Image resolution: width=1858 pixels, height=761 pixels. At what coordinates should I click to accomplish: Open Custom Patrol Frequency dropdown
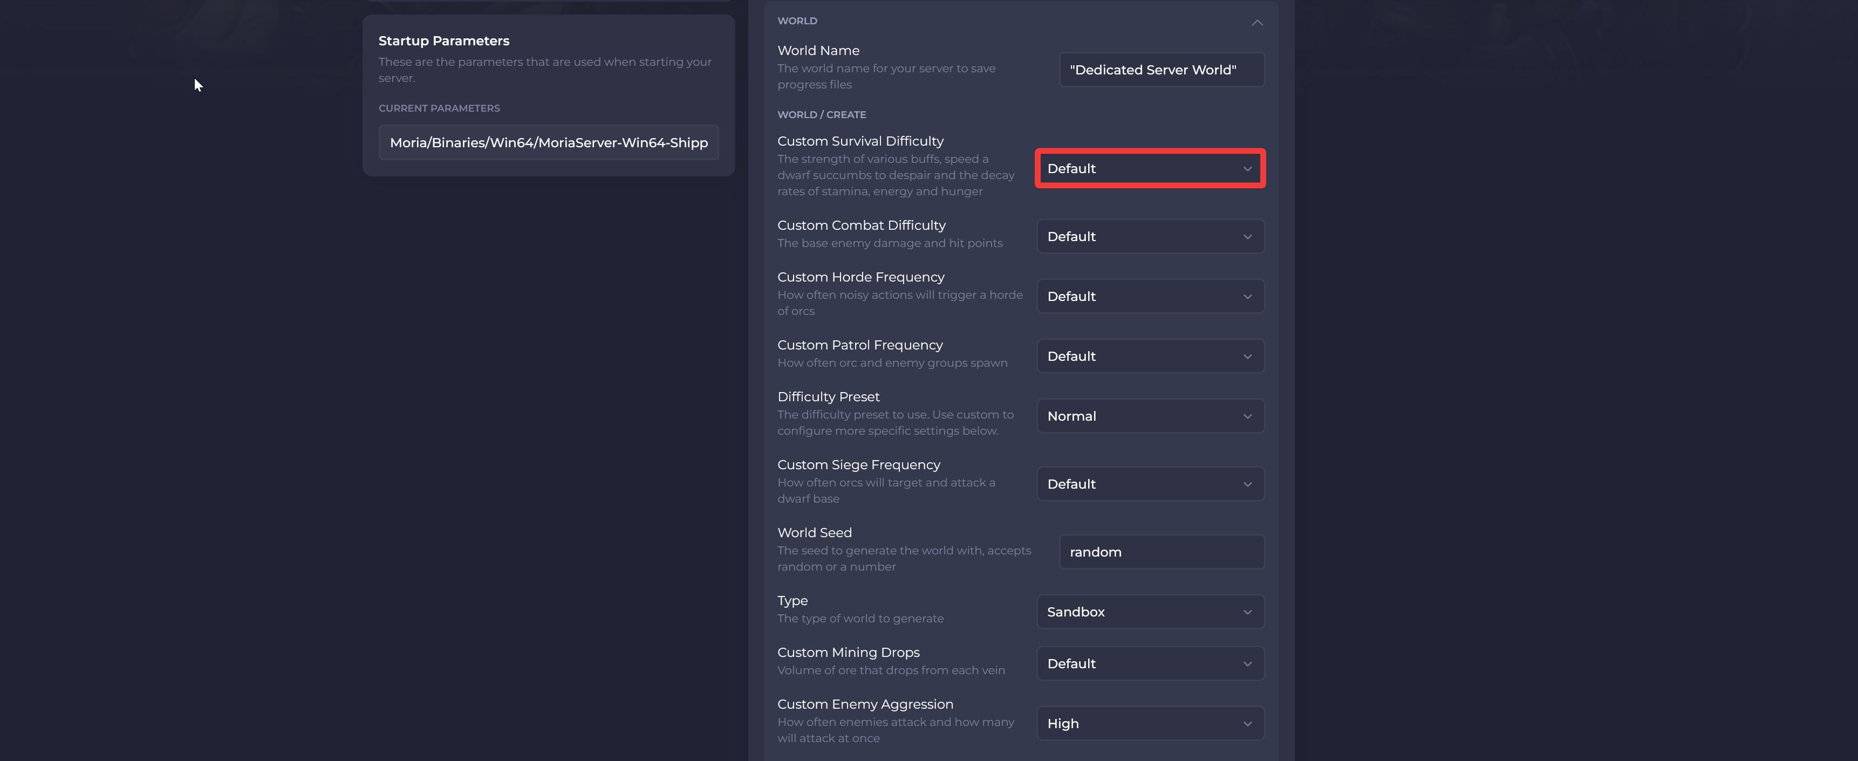[x=1150, y=356]
